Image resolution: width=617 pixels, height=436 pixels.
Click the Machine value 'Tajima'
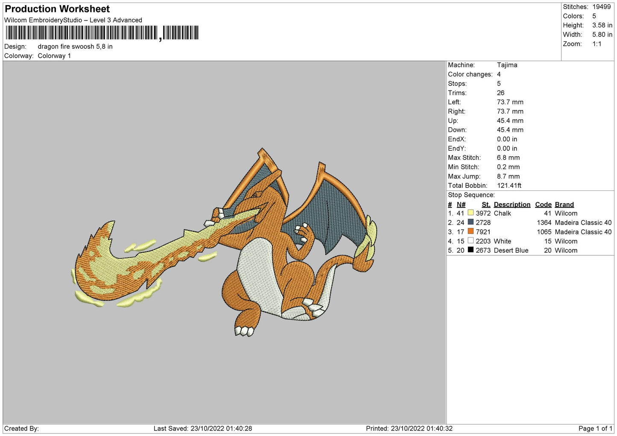click(x=507, y=65)
